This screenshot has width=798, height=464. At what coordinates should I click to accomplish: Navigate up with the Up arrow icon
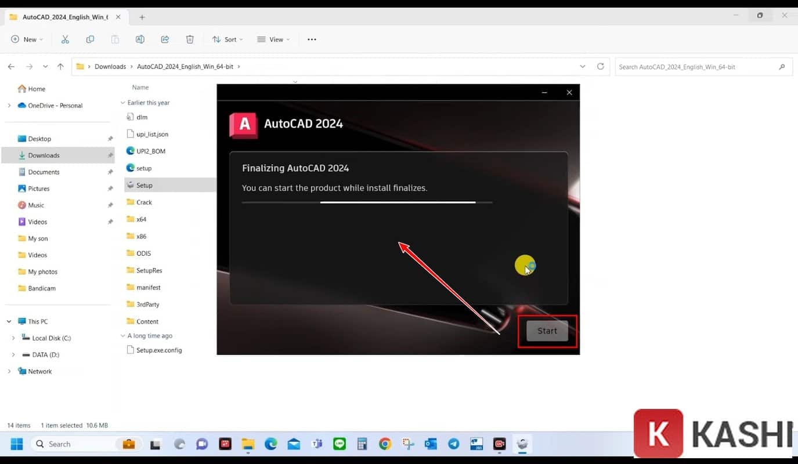click(60, 67)
